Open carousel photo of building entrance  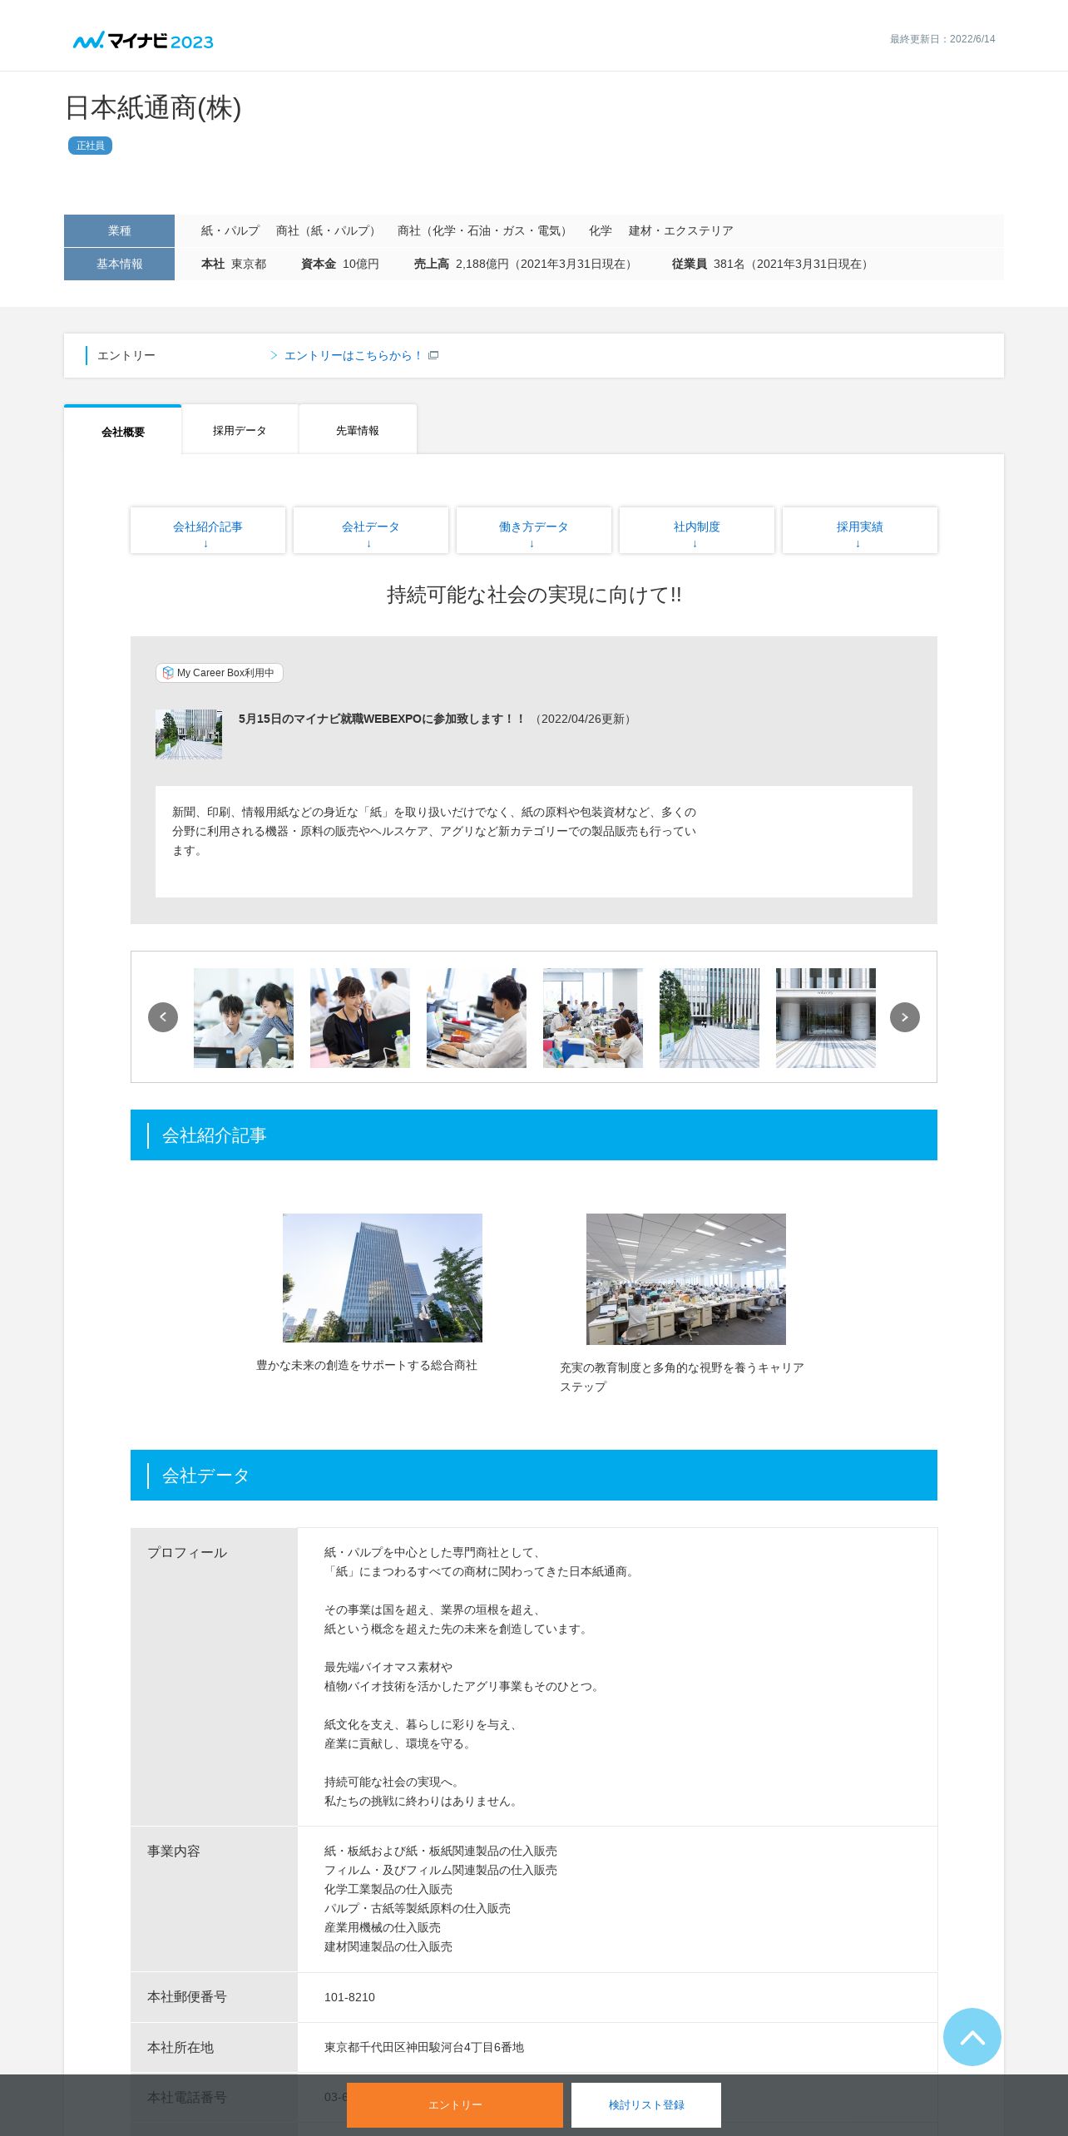point(826,1018)
